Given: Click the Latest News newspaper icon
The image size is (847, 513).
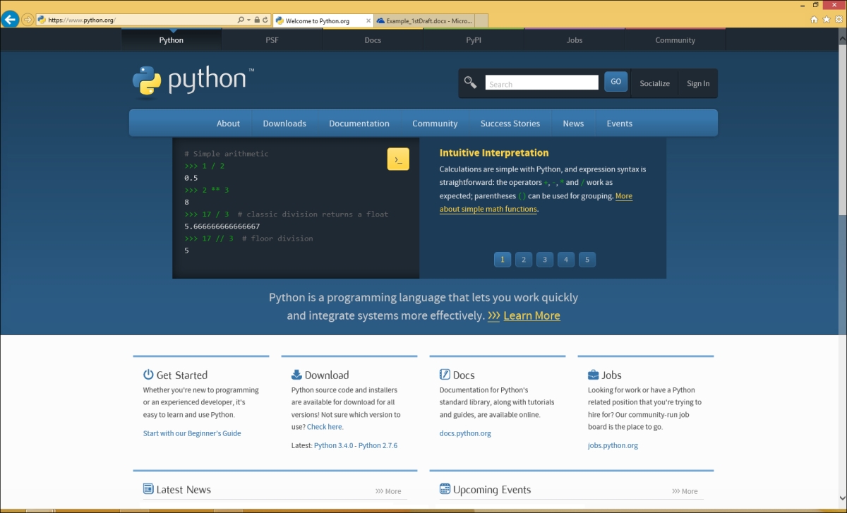Looking at the screenshot, I should pyautogui.click(x=148, y=489).
